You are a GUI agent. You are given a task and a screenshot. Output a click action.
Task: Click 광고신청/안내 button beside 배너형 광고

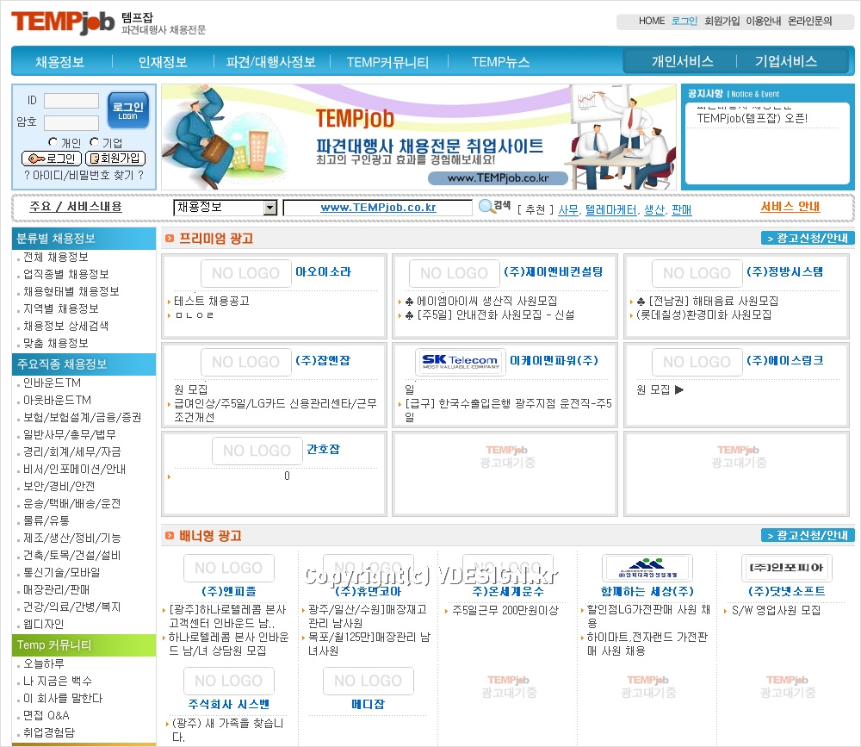808,535
